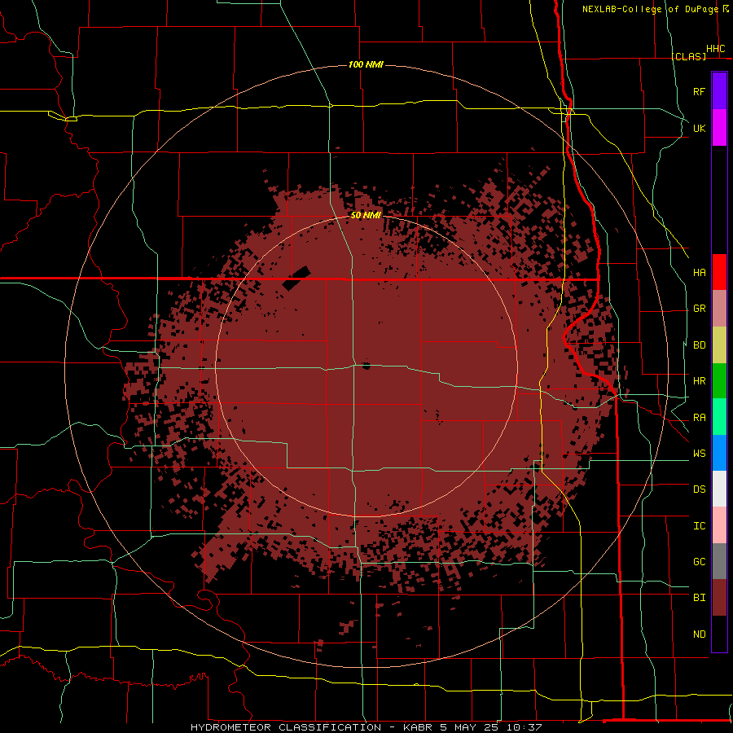
Task: Click the RF purple color swatch in legend
Action: [x=719, y=91]
